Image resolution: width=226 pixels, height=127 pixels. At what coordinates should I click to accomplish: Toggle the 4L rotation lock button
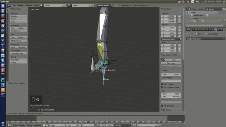pyautogui.click(x=179, y=25)
